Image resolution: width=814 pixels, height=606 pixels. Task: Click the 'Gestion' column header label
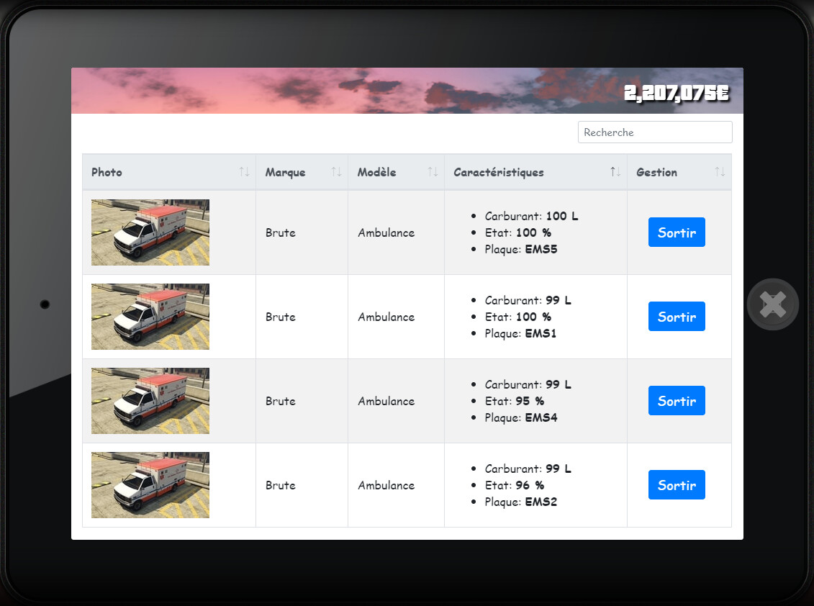pyautogui.click(x=656, y=172)
